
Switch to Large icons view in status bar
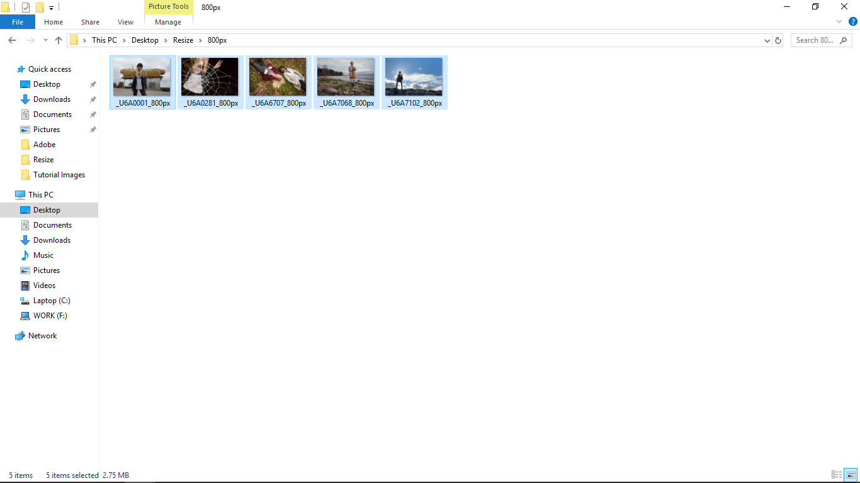[851, 475]
